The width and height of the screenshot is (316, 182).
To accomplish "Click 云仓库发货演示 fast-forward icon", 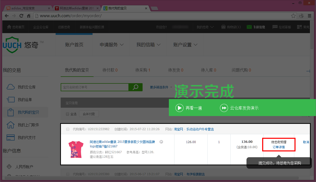I will pos(224,108).
